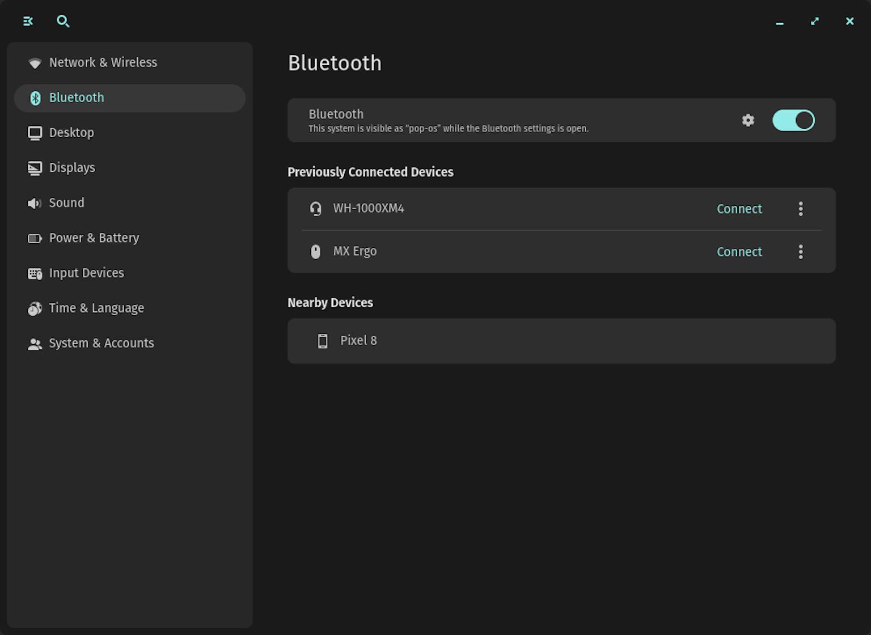Collapse the navigation sidebar

pos(27,21)
